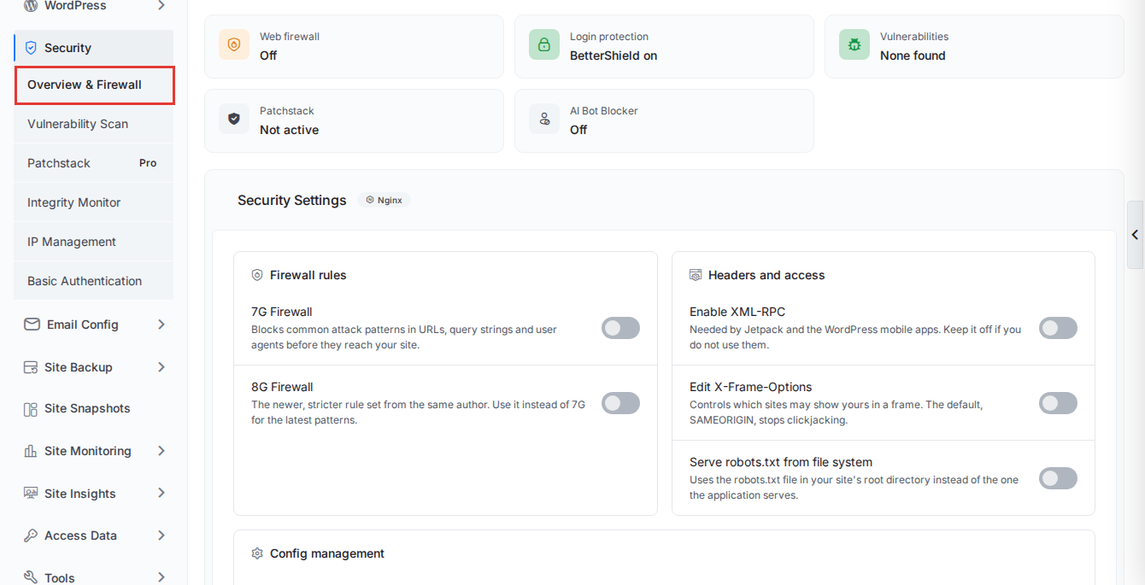Click the Security Settings heading
The height and width of the screenshot is (585, 1145).
tap(292, 200)
